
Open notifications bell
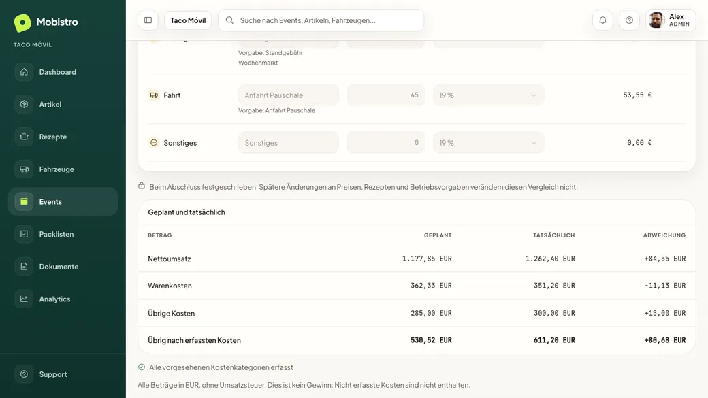tap(602, 20)
